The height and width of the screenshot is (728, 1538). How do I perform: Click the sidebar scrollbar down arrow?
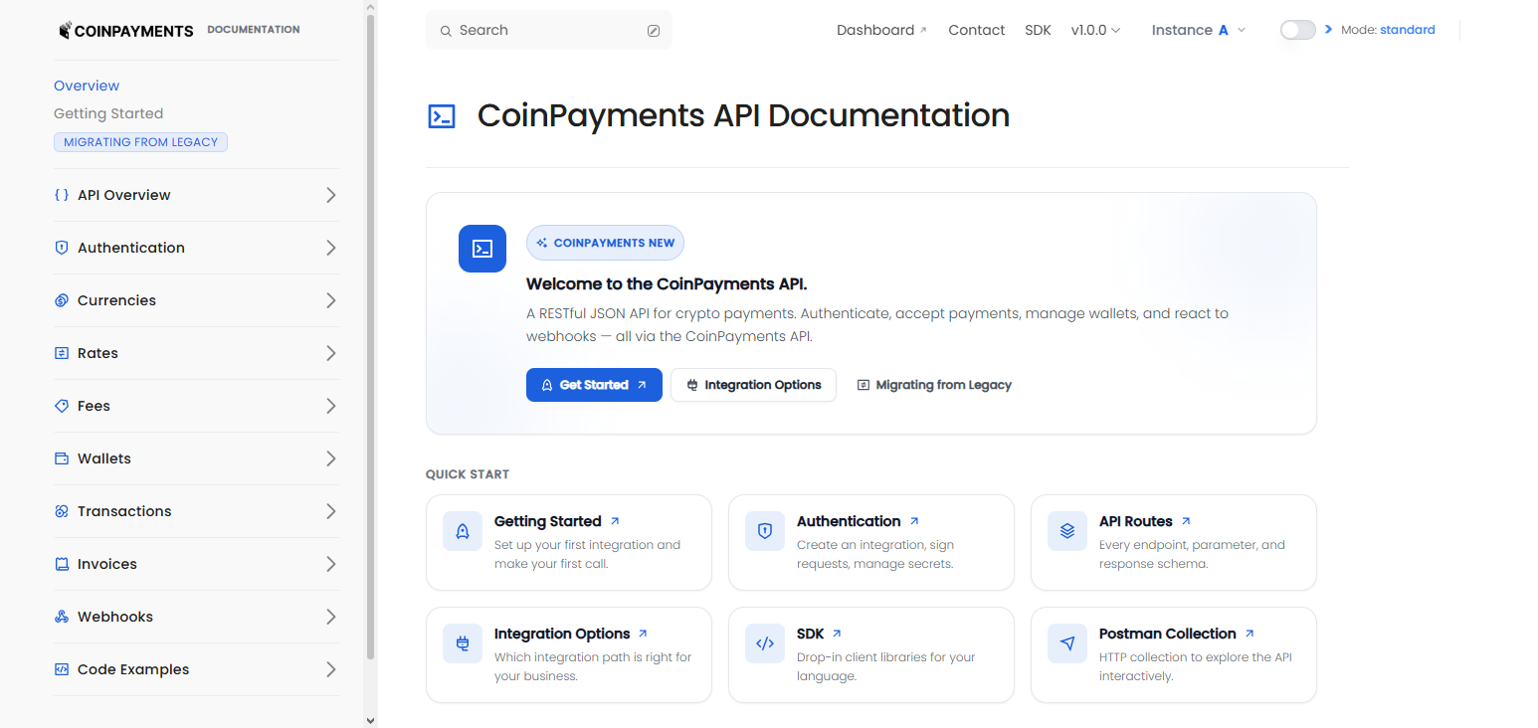pyautogui.click(x=370, y=720)
